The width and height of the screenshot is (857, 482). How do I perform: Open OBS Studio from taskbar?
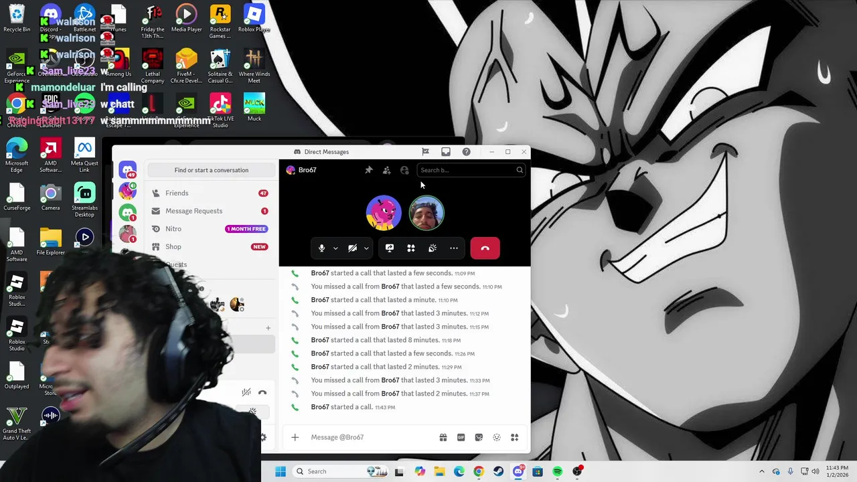coord(577,471)
